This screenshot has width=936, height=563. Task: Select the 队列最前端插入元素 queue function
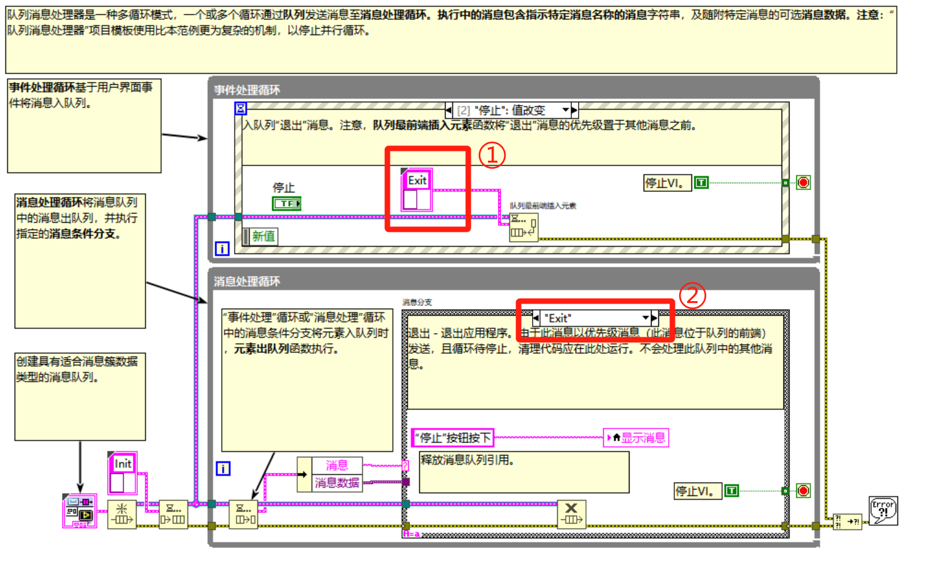point(524,226)
